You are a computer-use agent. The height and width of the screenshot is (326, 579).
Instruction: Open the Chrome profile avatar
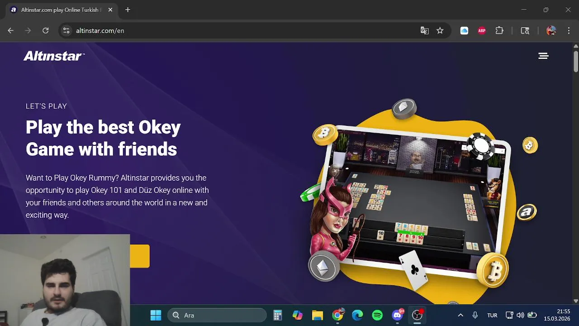tap(551, 30)
